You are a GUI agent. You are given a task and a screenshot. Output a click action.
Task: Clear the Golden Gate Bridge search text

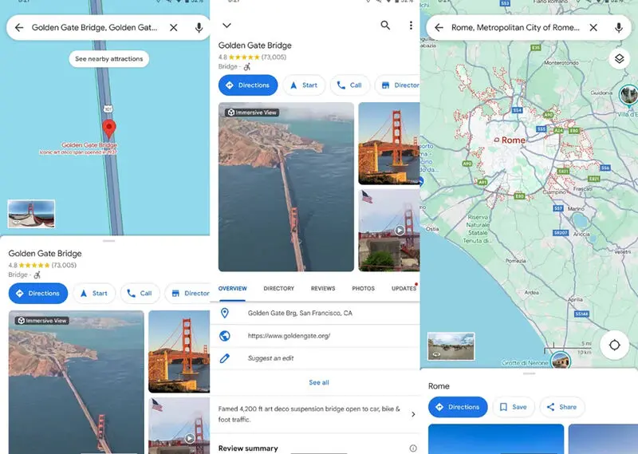click(x=174, y=28)
